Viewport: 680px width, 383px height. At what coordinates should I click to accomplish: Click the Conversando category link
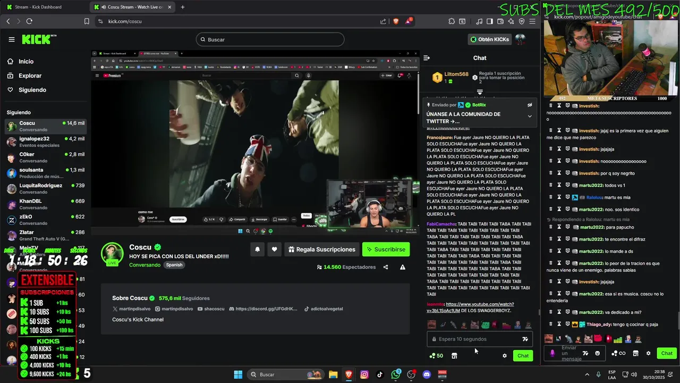click(x=144, y=265)
